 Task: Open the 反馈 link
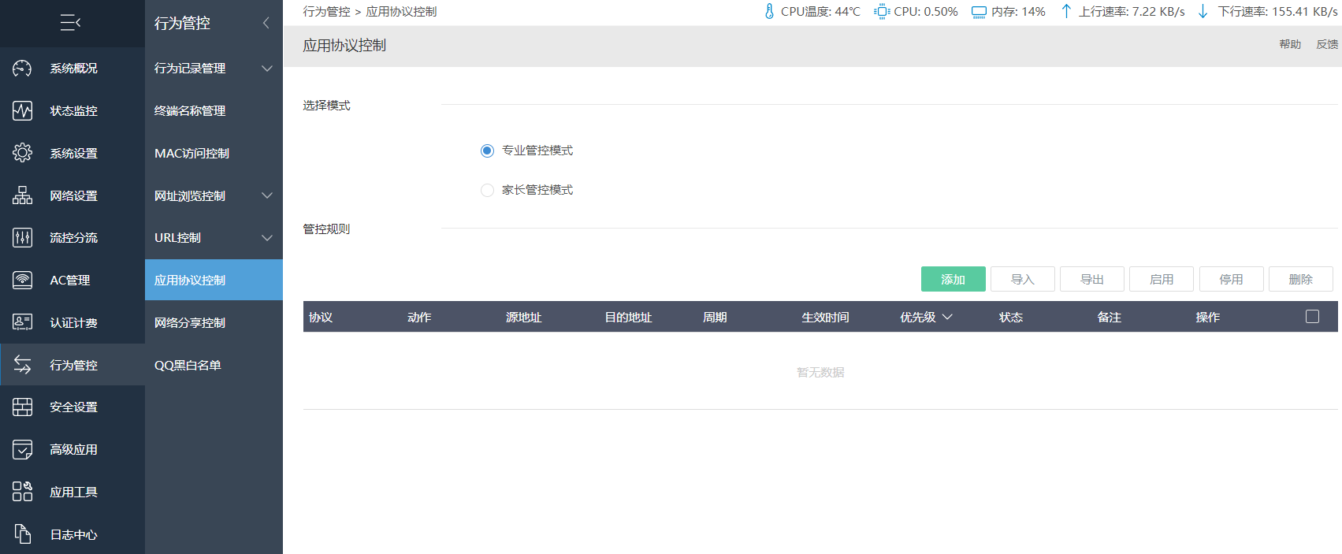click(1327, 44)
